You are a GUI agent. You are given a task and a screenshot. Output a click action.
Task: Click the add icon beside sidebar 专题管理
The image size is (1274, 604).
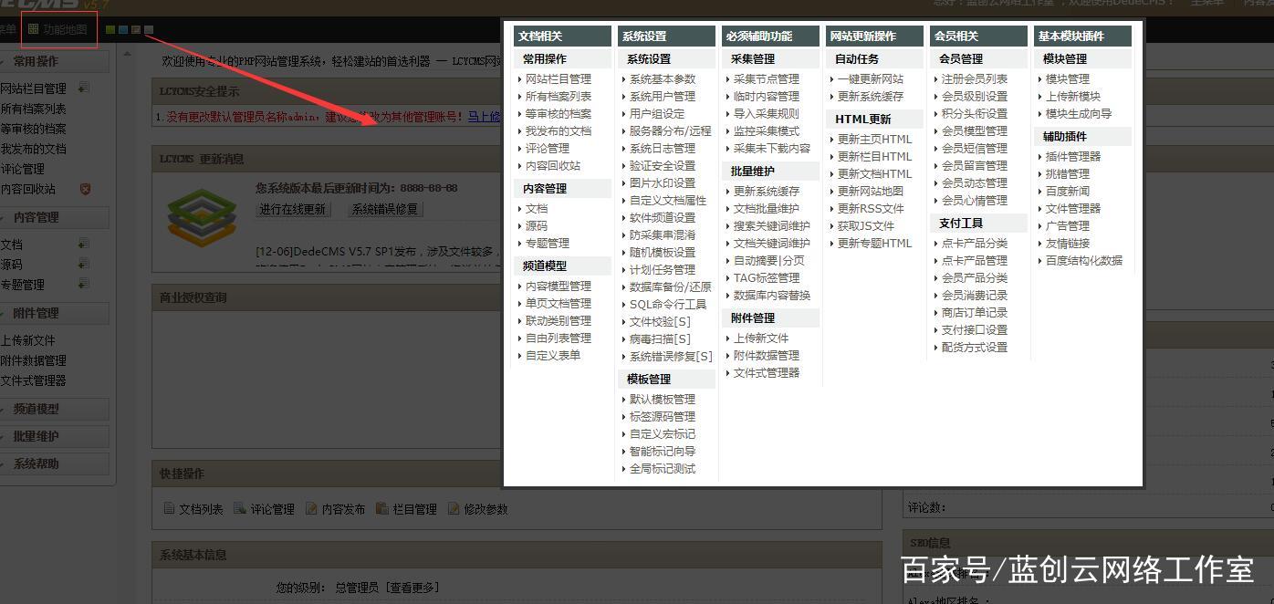83,284
